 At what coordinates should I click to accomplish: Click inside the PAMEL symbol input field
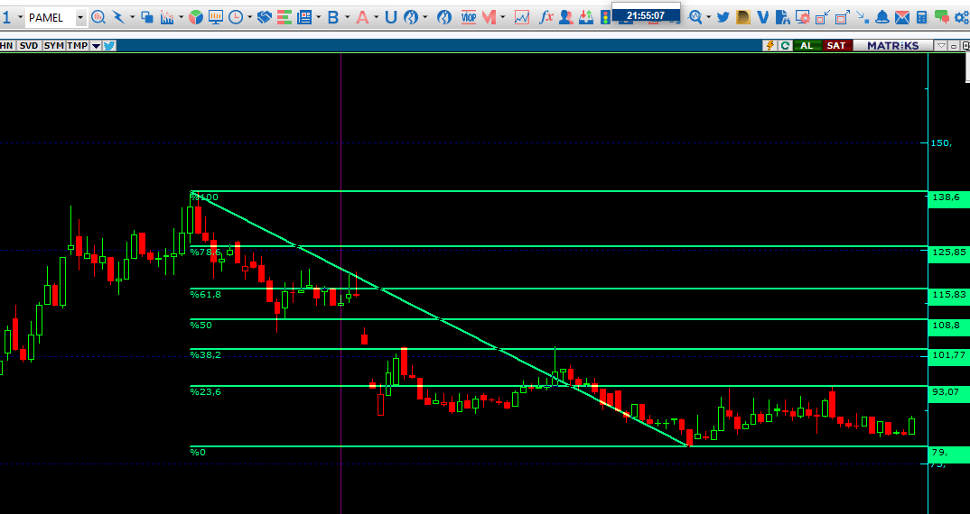coord(50,17)
